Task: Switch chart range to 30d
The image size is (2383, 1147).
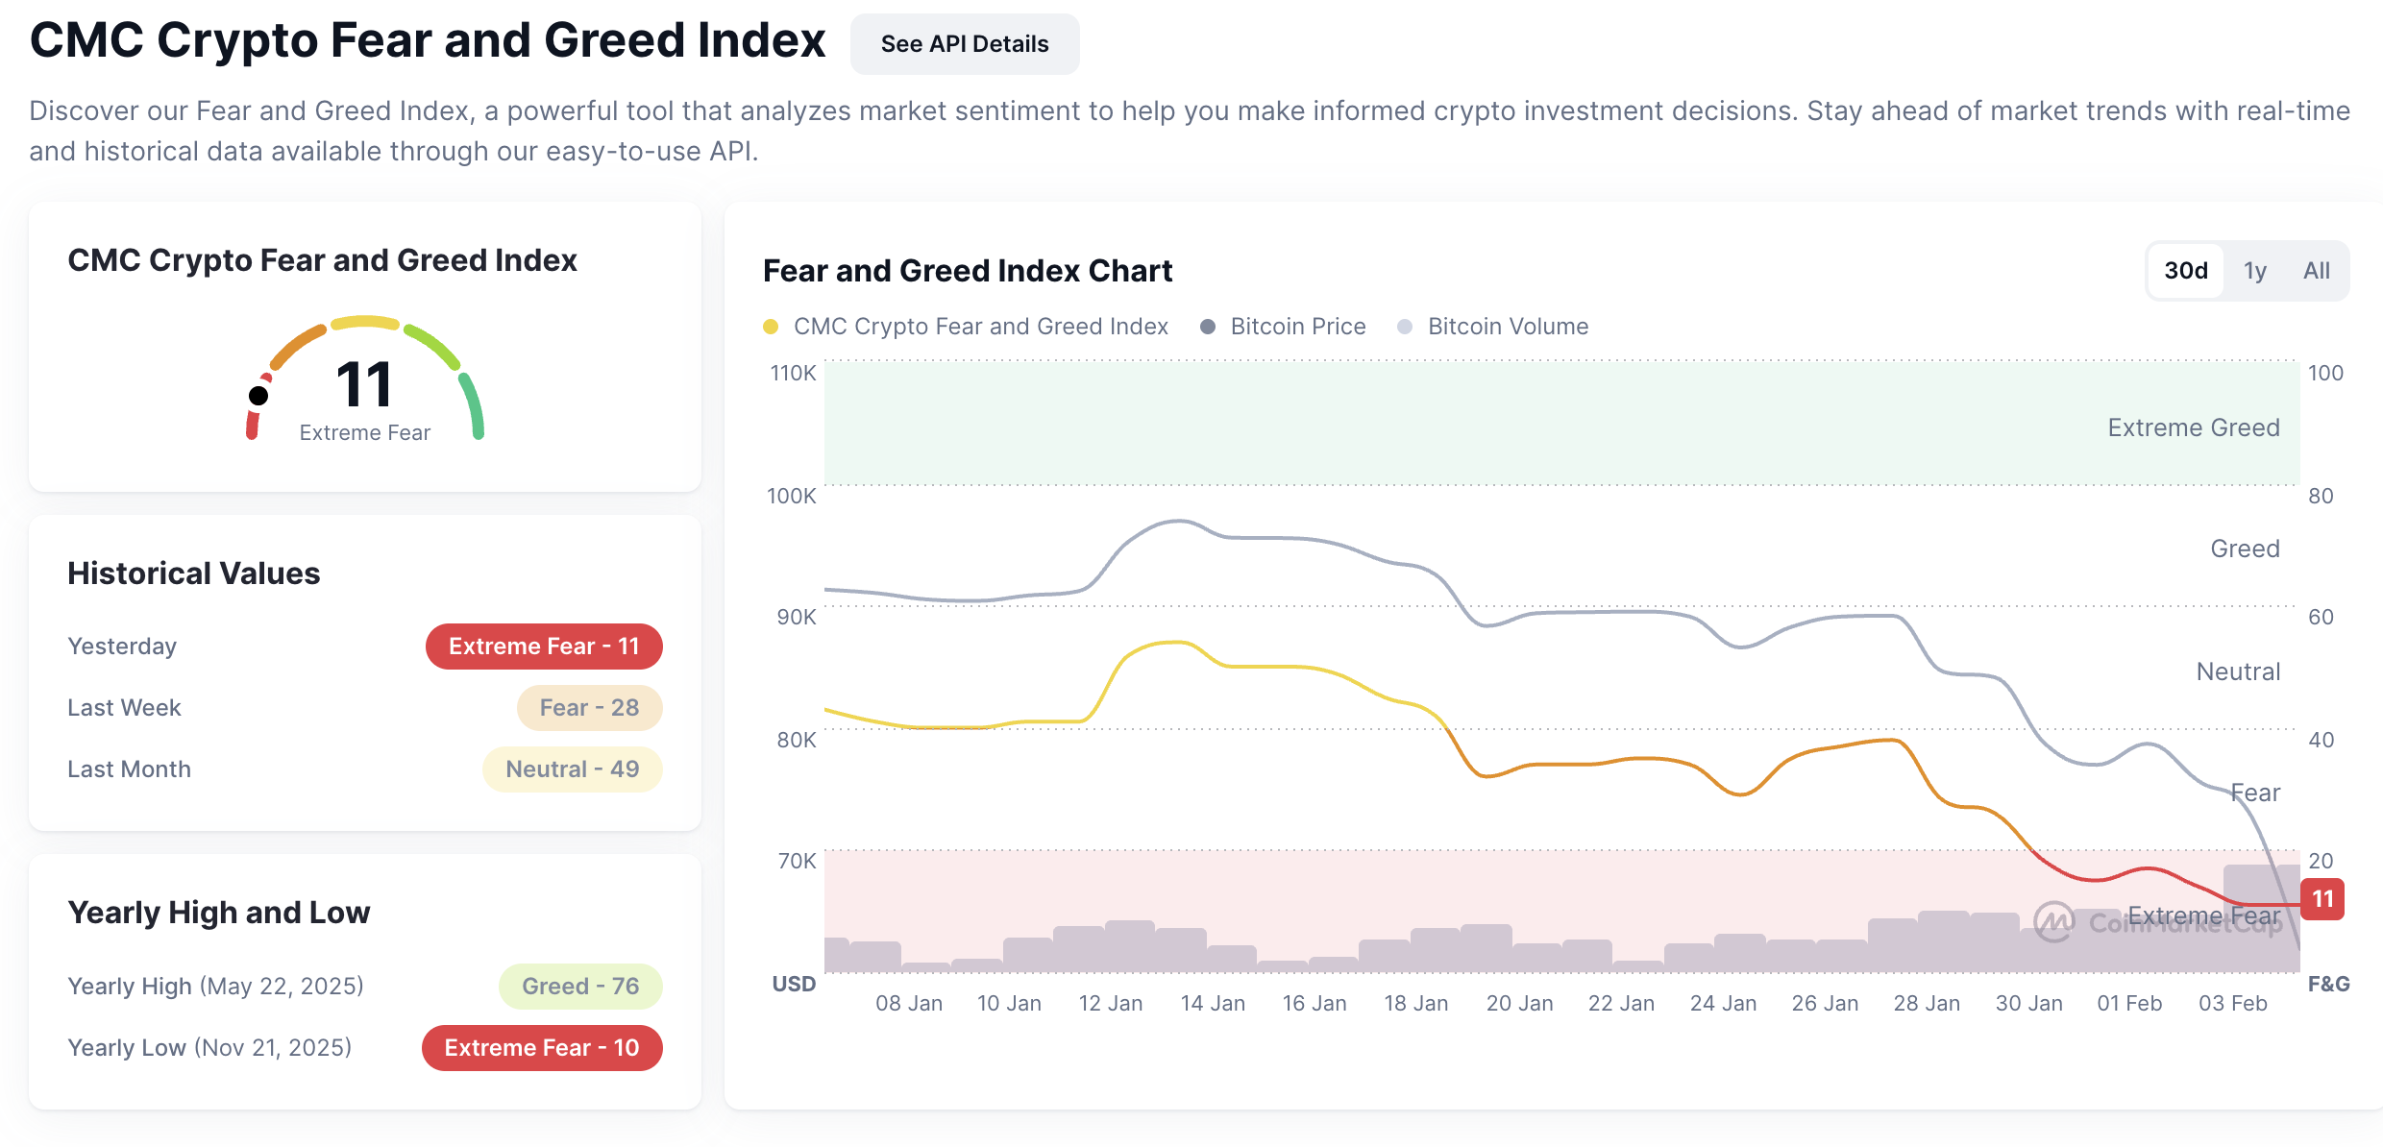Action: (x=2185, y=271)
